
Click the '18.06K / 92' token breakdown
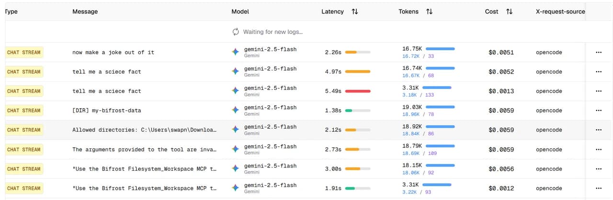pyautogui.click(x=418, y=173)
